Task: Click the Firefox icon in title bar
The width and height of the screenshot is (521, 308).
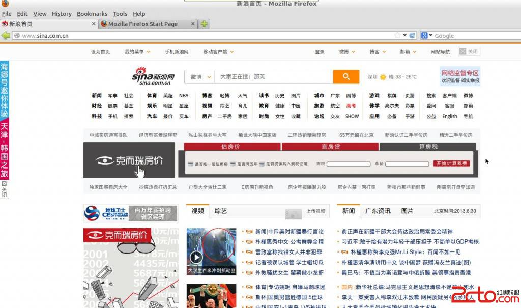Action: click(5, 4)
